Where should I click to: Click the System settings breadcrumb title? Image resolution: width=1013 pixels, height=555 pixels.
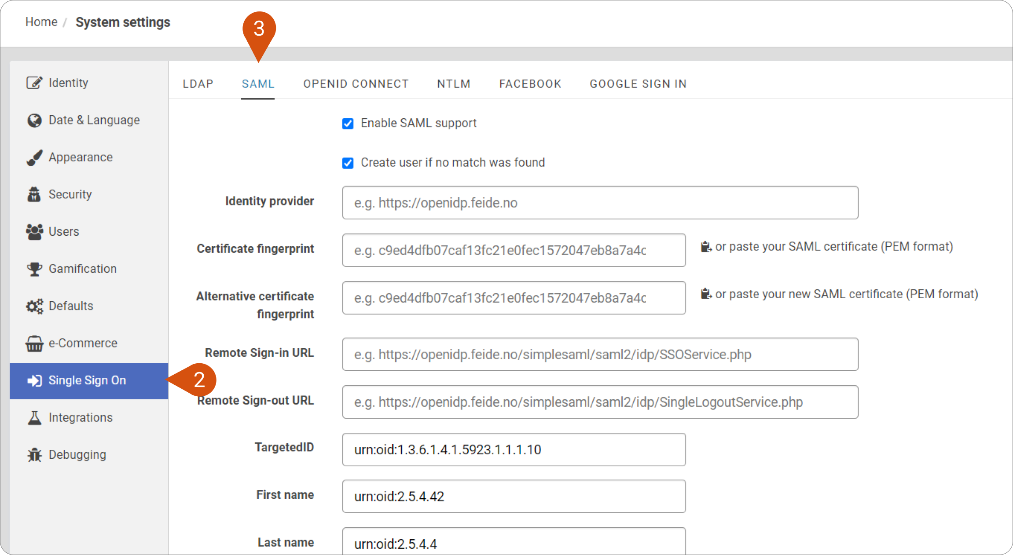(123, 22)
